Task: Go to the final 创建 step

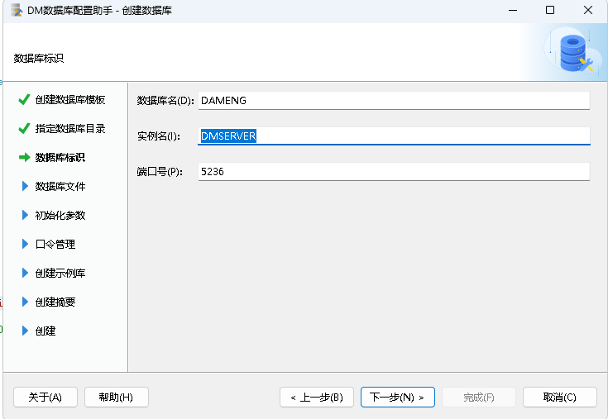Action: 45,331
